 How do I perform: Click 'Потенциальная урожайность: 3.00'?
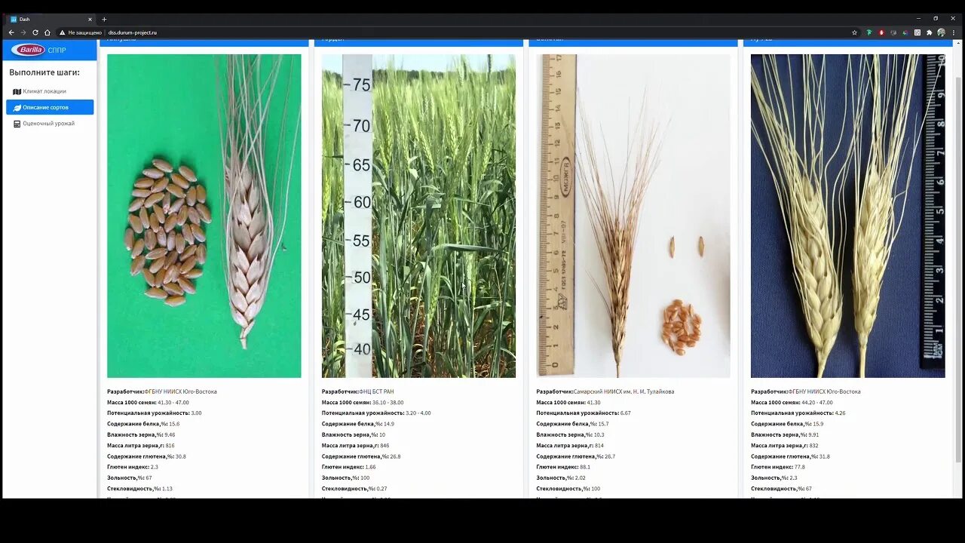[155, 413]
